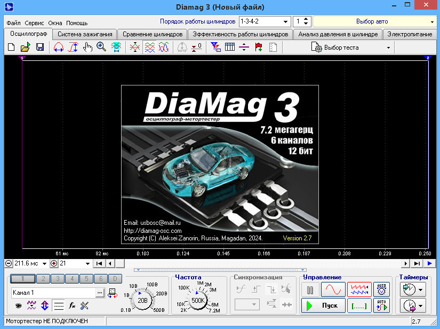Open a file with the folder icon
The width and height of the screenshot is (440, 329).
25,48
